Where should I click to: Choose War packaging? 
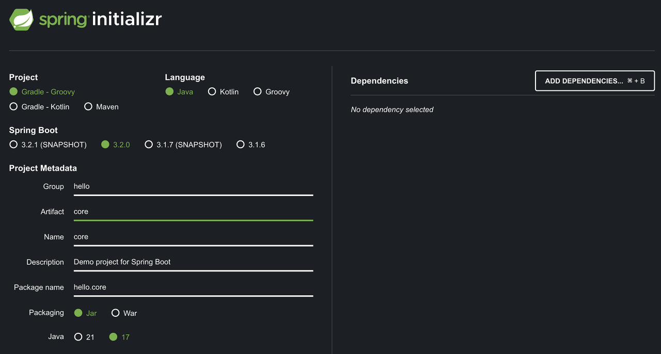124,313
